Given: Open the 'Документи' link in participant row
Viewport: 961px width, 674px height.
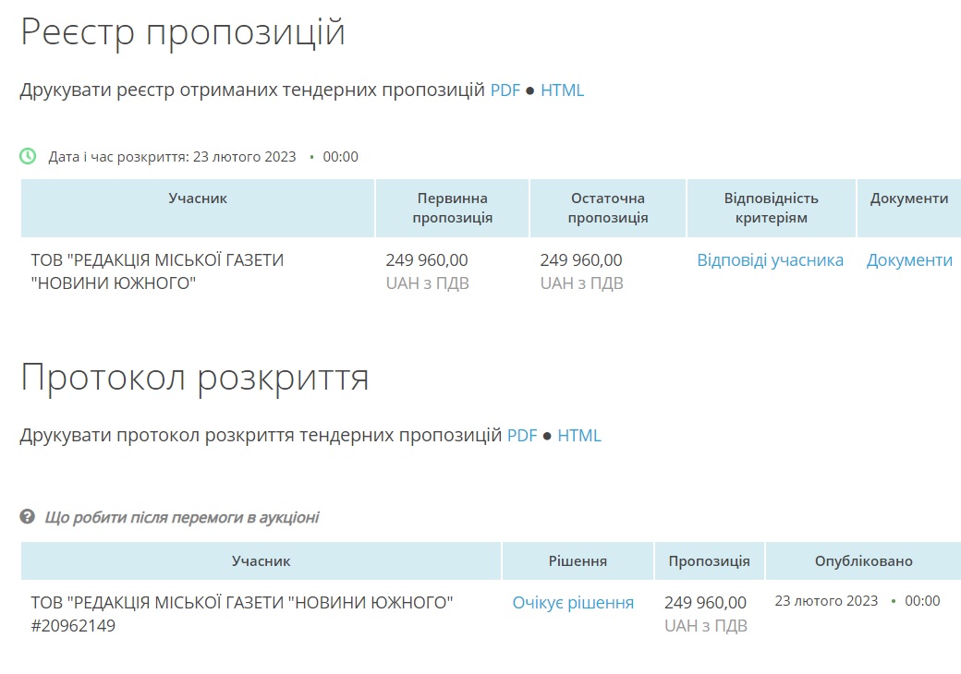Looking at the screenshot, I should (909, 260).
